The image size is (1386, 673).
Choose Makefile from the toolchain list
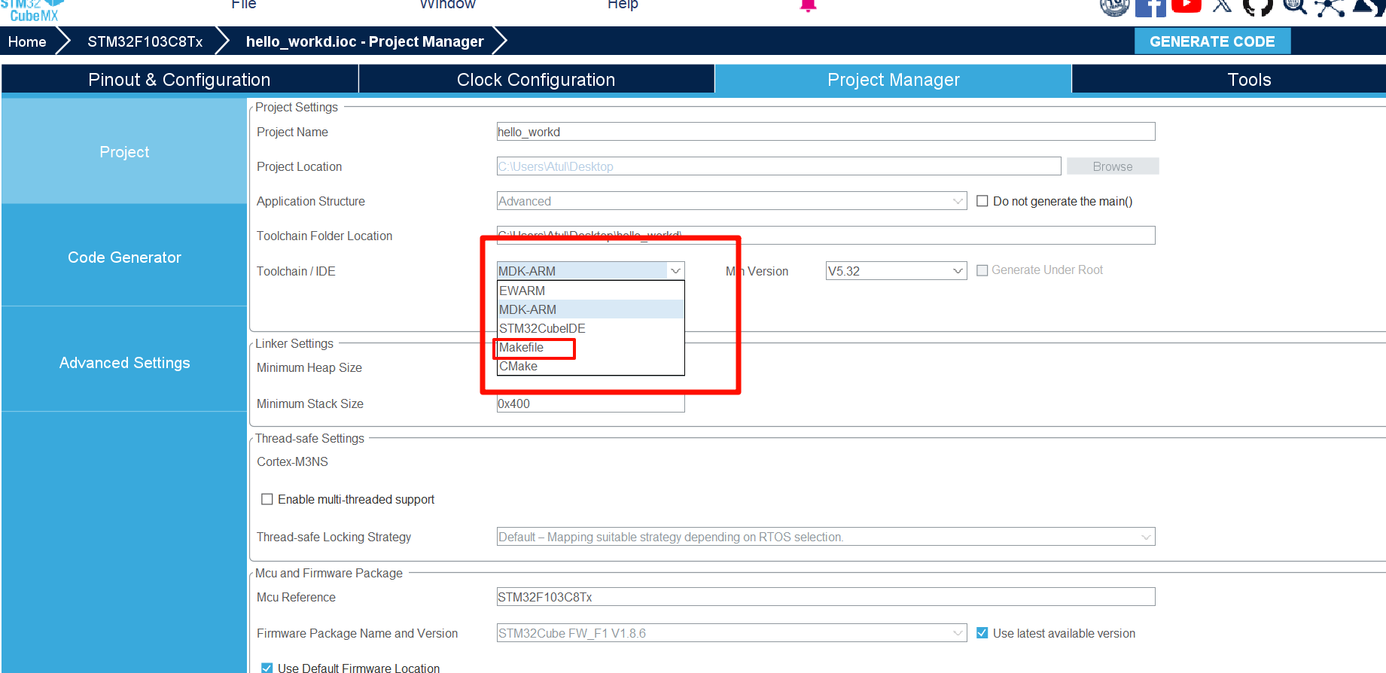(x=591, y=347)
